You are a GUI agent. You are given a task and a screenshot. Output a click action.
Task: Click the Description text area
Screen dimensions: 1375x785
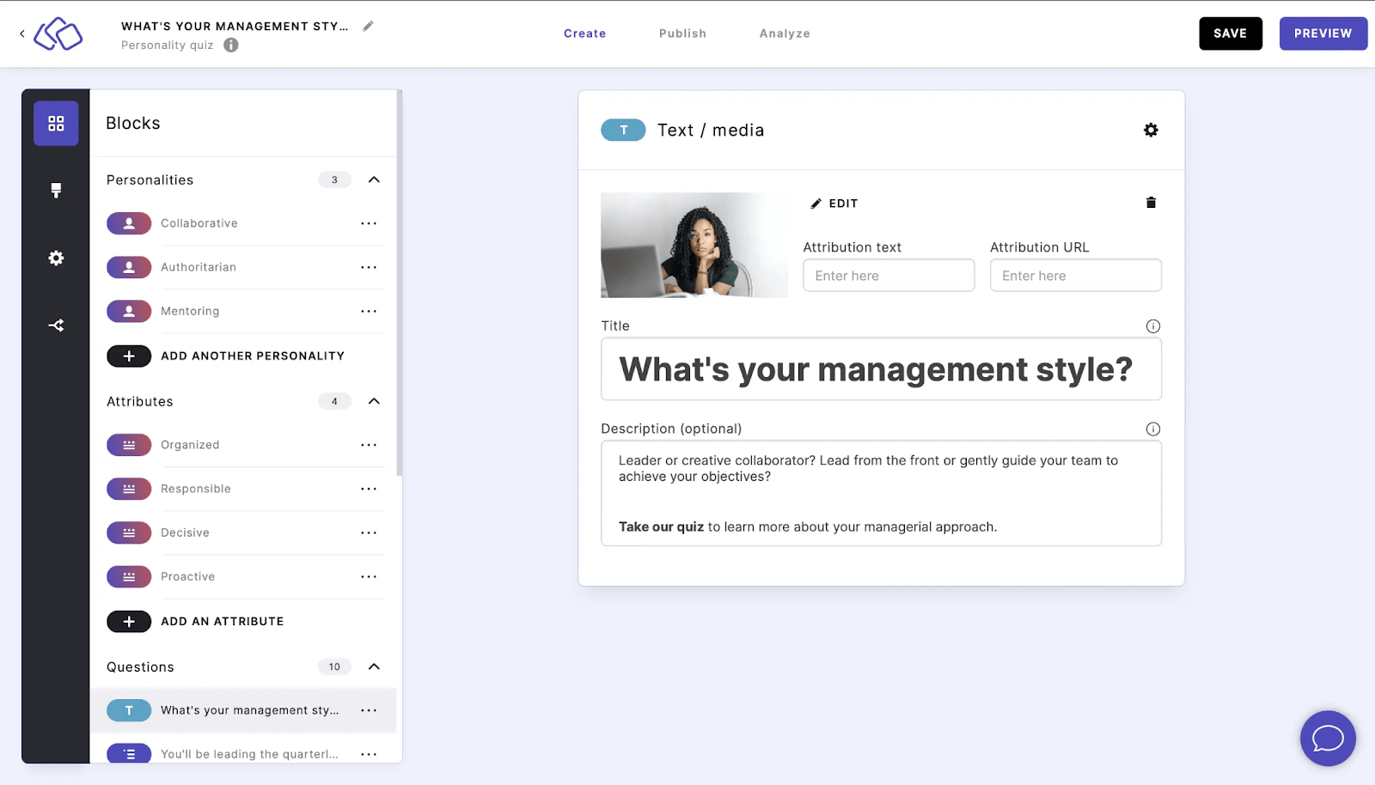click(x=881, y=493)
